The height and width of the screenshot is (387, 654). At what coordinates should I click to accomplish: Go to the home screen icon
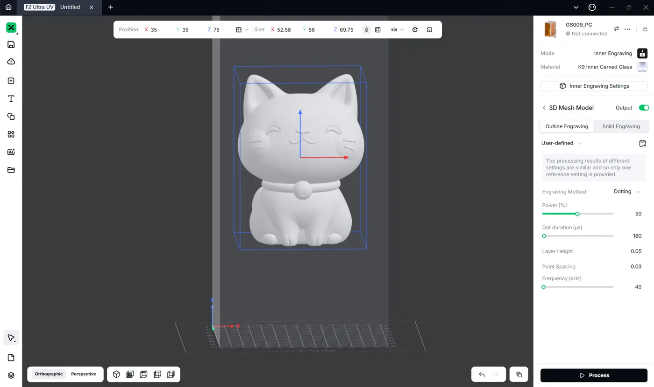tap(8, 7)
